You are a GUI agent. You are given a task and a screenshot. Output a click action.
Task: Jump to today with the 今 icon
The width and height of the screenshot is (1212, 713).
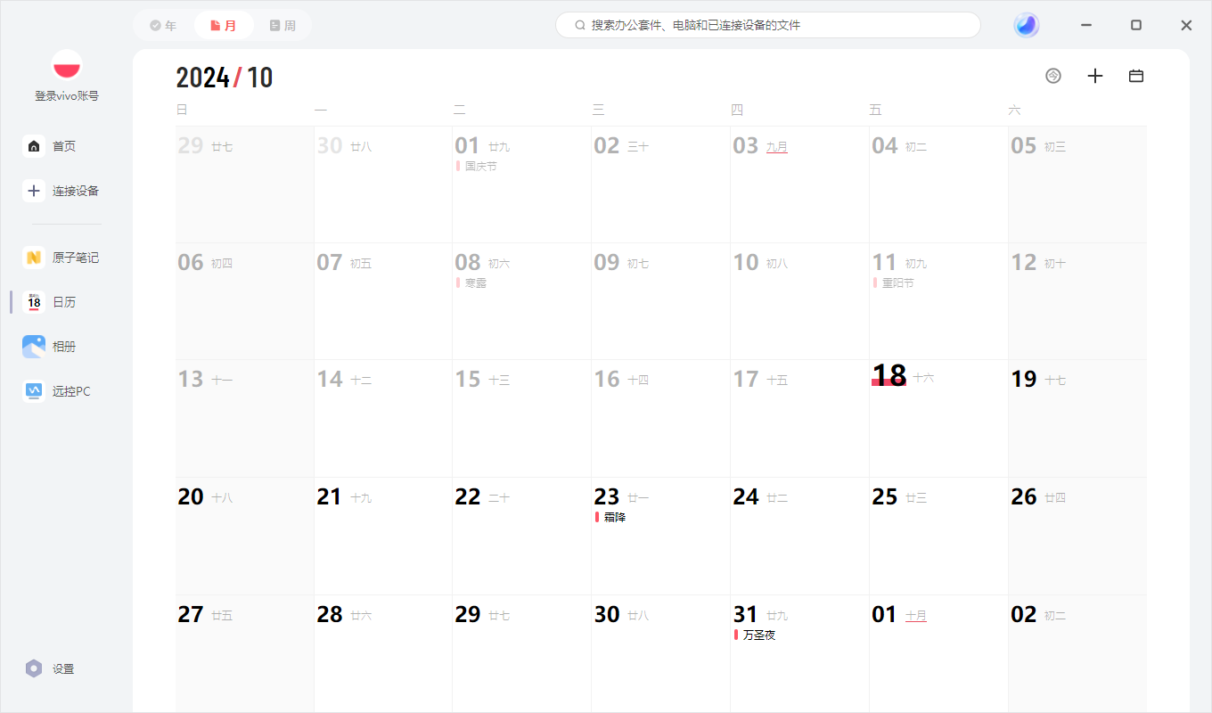[1053, 76]
